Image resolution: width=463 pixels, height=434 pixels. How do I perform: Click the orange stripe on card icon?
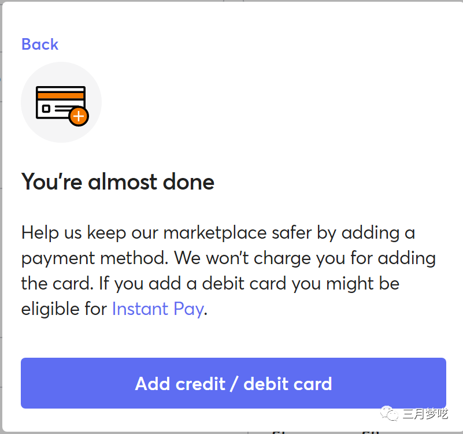(60, 95)
